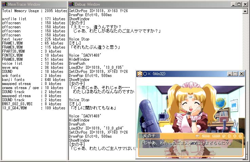Click the LoadChr '13_0_f05' debug line
The height and width of the screenshot is (162, 250).
(96, 67)
